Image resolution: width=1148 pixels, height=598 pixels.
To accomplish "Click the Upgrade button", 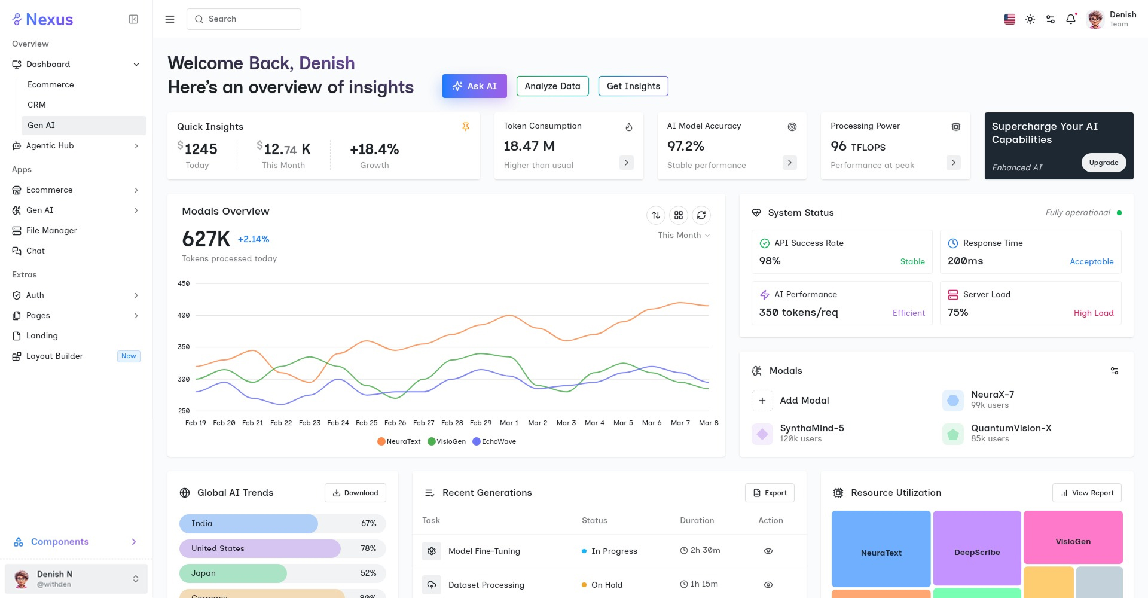I will pyautogui.click(x=1103, y=163).
